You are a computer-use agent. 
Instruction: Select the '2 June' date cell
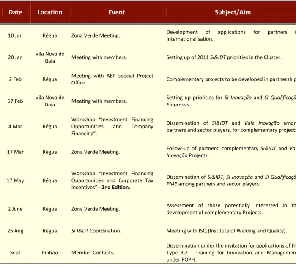coord(15,209)
